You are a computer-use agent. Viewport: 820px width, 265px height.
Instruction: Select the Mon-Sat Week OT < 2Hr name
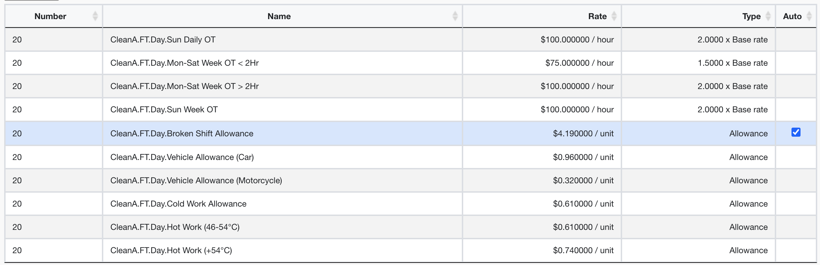(184, 63)
